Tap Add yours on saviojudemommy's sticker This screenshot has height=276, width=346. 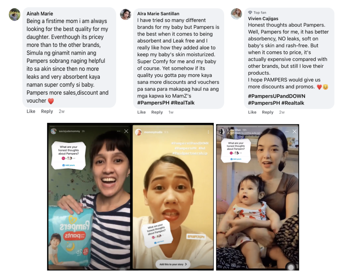pyautogui.click(x=68, y=165)
